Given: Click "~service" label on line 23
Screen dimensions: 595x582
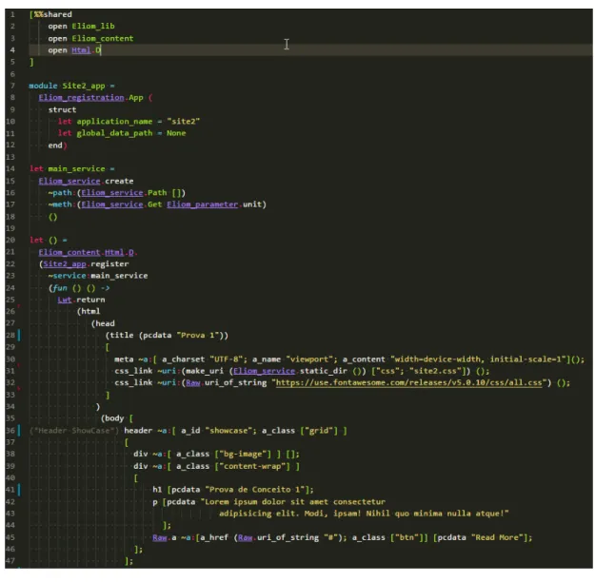Looking at the screenshot, I should coord(68,276).
